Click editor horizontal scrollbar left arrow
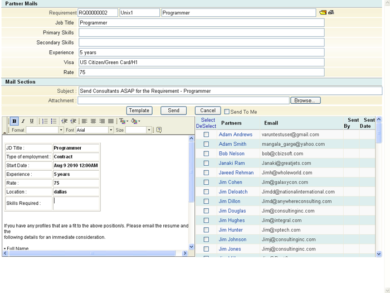The width and height of the screenshot is (390, 293). [x=5, y=253]
